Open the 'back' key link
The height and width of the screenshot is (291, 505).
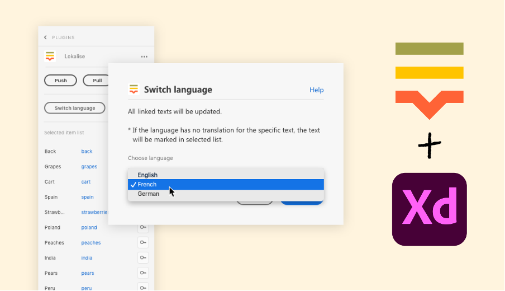(87, 151)
